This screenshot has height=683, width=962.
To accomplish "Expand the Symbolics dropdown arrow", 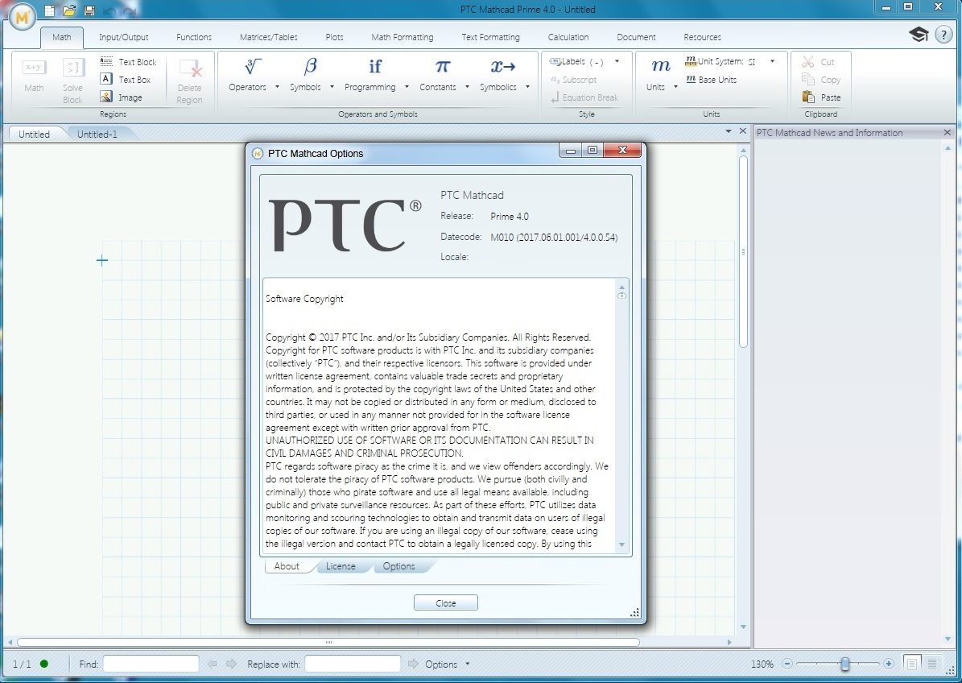I will [x=527, y=87].
